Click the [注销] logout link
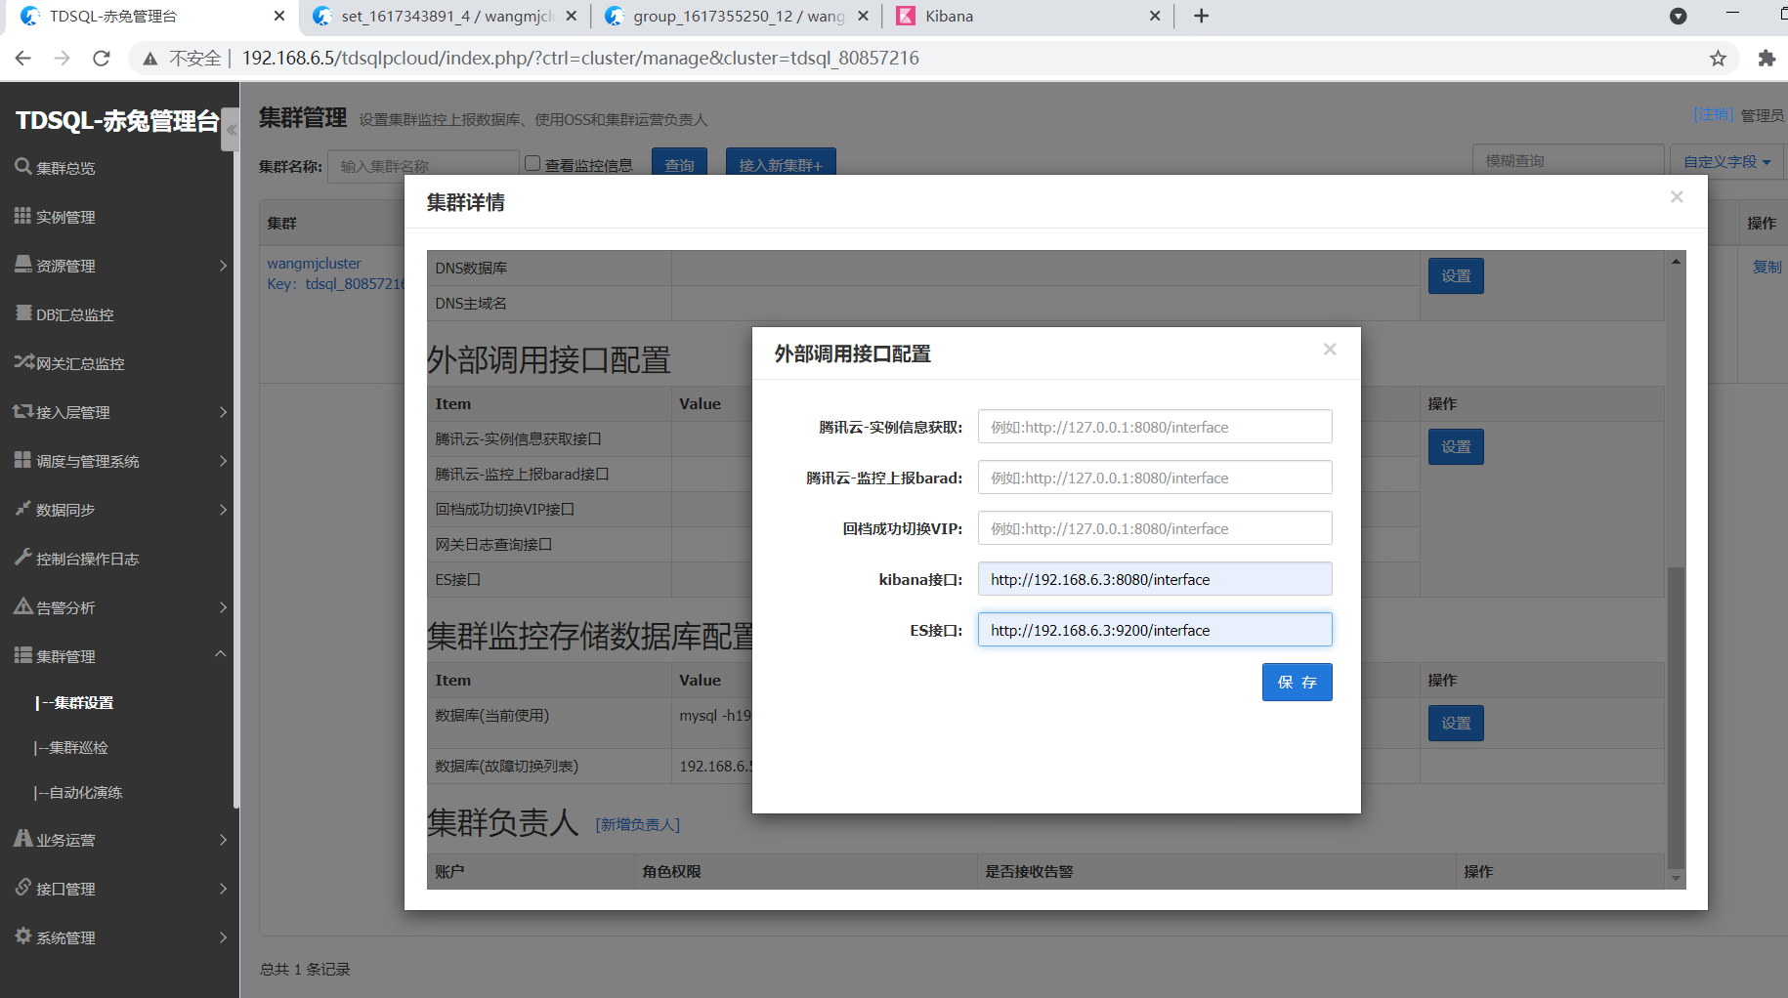 tap(1712, 114)
